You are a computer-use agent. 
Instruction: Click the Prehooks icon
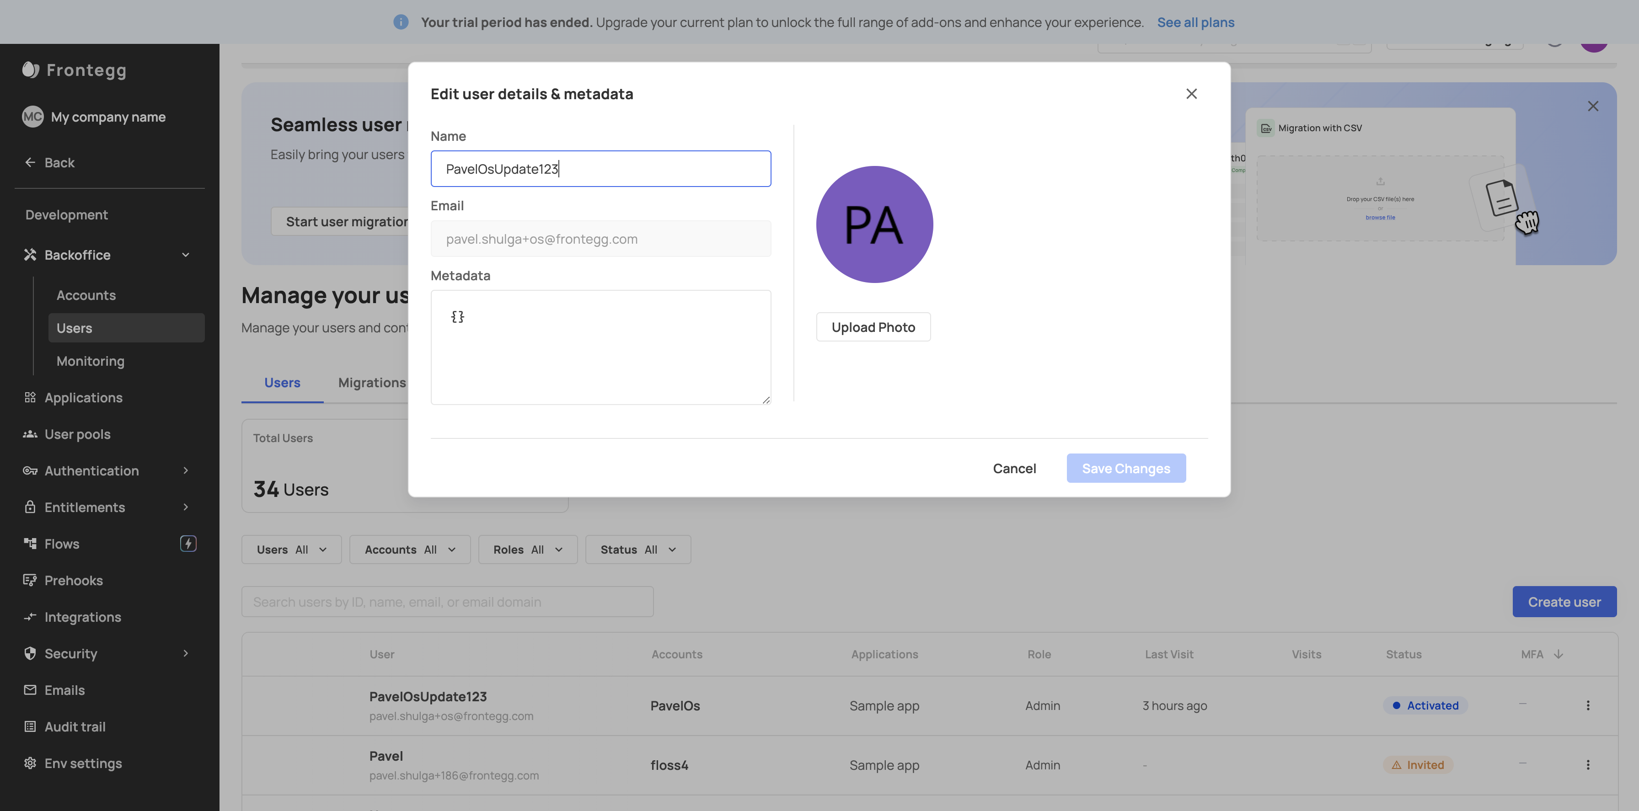point(30,580)
